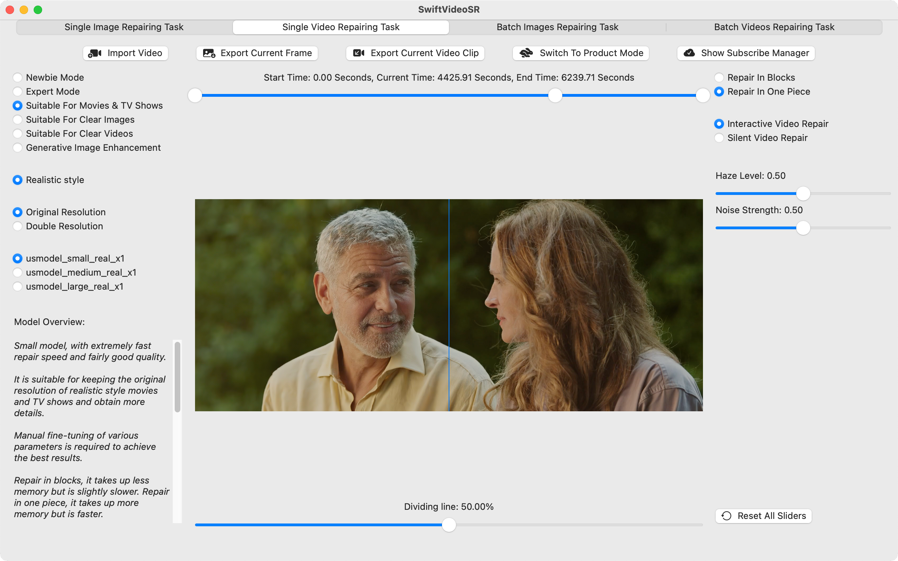
Task: Select Expert Mode radio button
Action: point(18,92)
